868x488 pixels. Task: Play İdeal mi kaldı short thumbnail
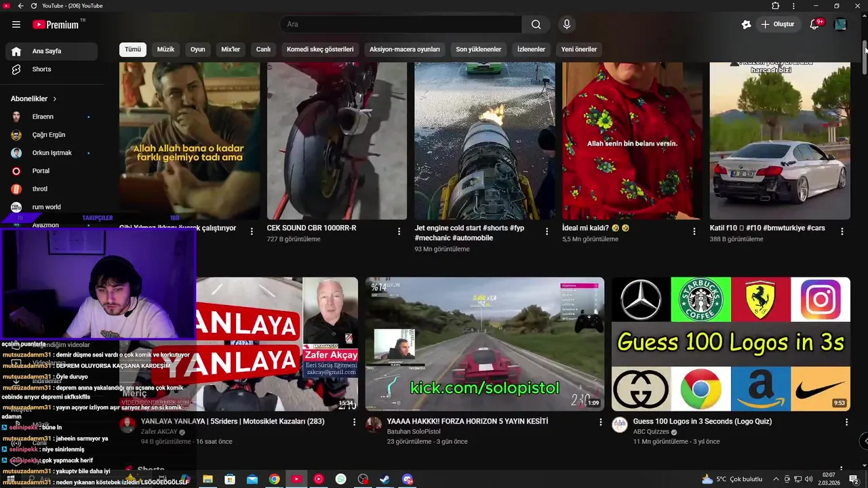(x=632, y=141)
